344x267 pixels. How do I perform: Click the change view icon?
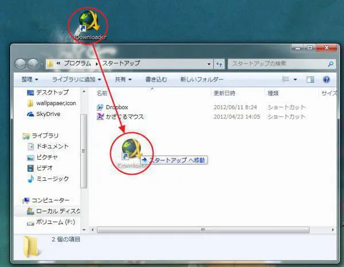[x=286, y=79]
